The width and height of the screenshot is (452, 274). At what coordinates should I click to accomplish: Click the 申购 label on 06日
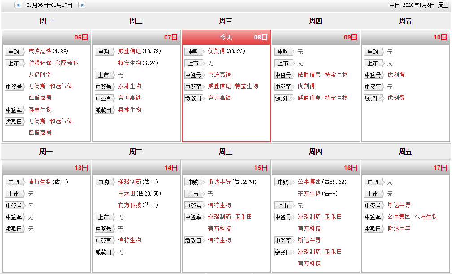pyautogui.click(x=14, y=52)
